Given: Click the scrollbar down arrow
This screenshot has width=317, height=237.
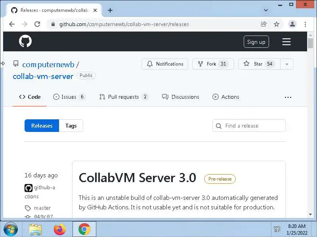Looking at the screenshot, I should pos(310,214).
